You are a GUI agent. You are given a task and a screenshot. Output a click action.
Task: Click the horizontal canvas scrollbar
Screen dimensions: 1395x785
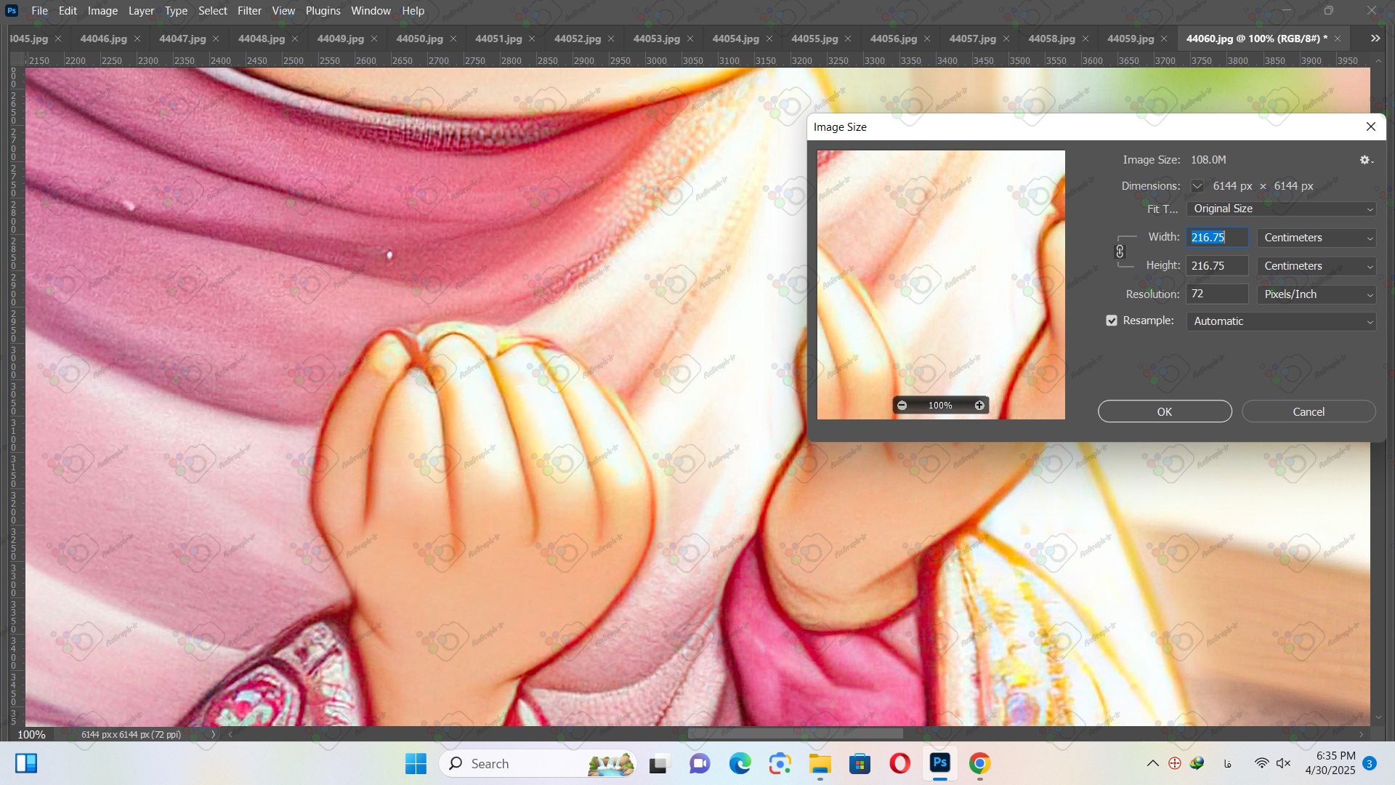(795, 734)
